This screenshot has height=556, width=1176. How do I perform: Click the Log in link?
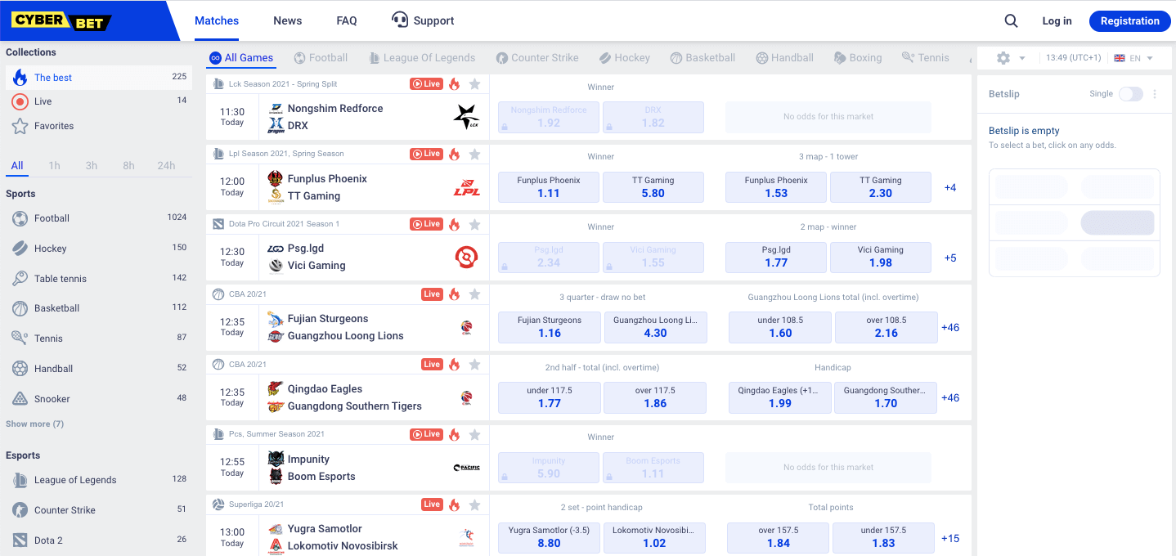(1057, 20)
